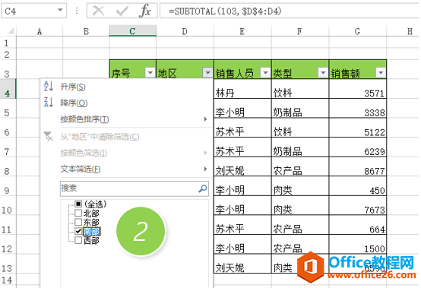Toggle the (全选) checkbox
The height and width of the screenshot is (288, 421).
click(78, 204)
